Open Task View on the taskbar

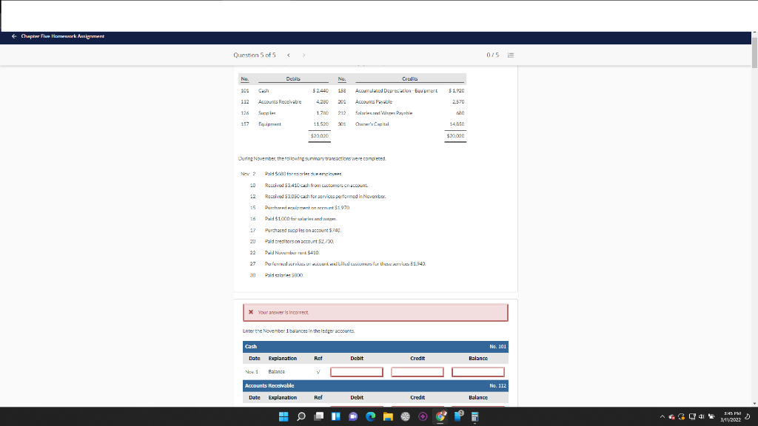[x=318, y=416]
